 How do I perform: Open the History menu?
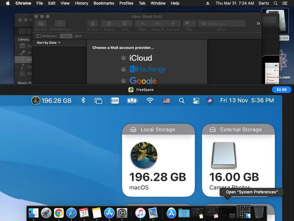pyautogui.click(x=82, y=3)
